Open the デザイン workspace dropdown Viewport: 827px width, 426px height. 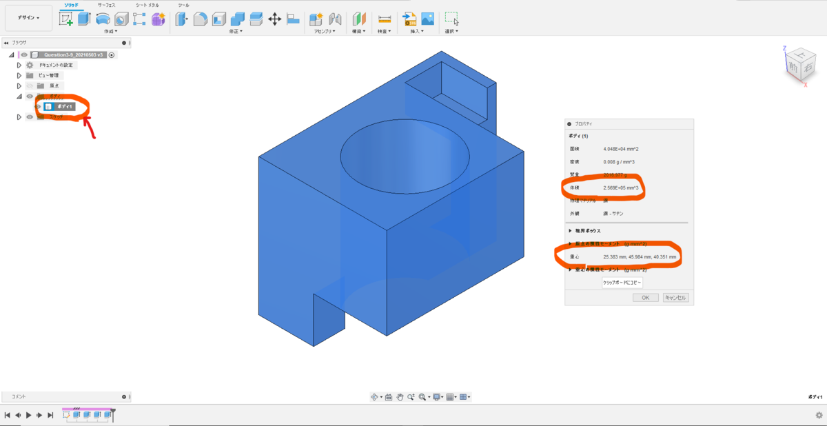[x=28, y=18]
